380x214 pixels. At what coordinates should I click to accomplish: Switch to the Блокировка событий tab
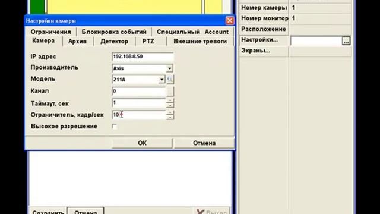[x=114, y=32]
